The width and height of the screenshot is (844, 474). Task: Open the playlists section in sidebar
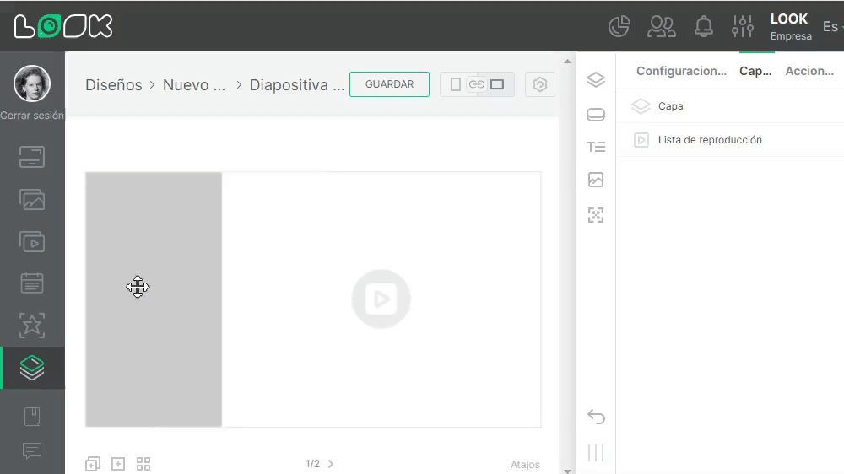tap(32, 241)
